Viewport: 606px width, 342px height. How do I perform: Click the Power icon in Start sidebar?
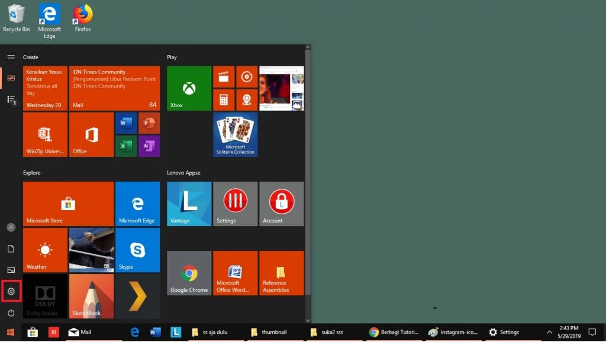point(11,312)
